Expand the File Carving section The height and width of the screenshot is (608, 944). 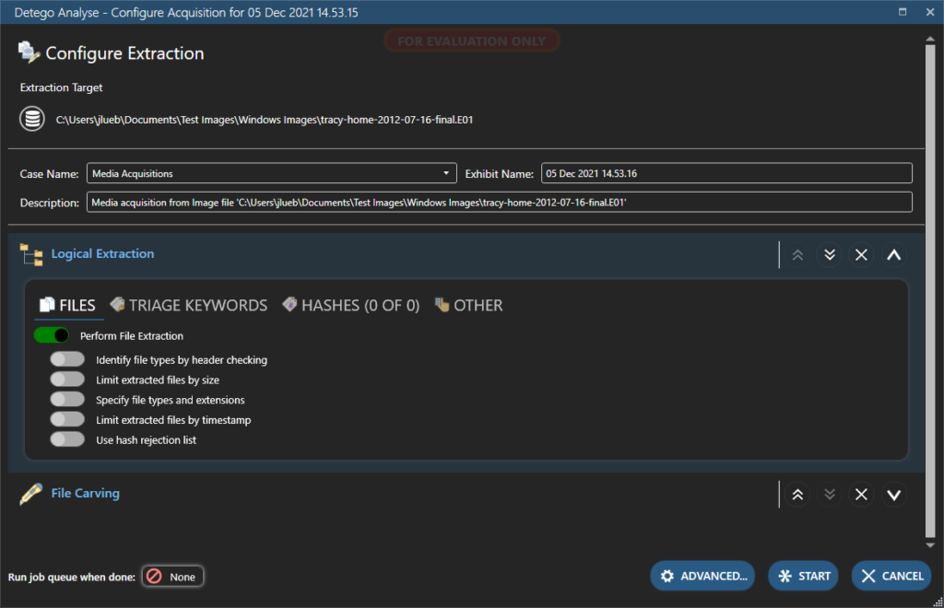tap(894, 495)
